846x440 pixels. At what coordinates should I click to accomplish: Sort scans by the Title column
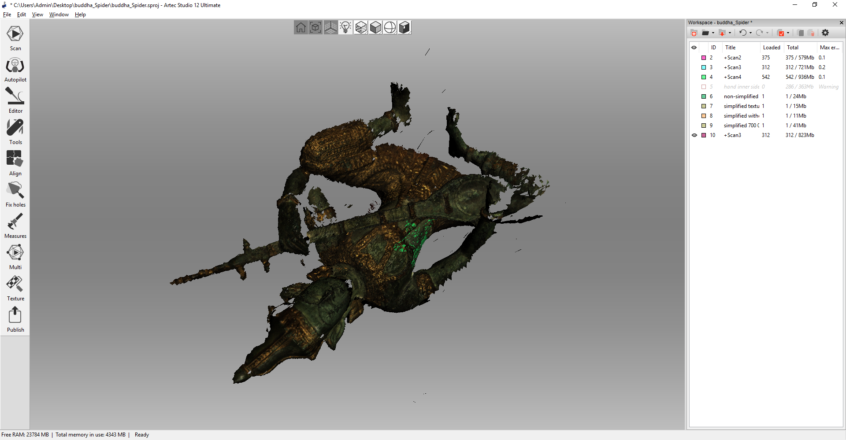[730, 48]
